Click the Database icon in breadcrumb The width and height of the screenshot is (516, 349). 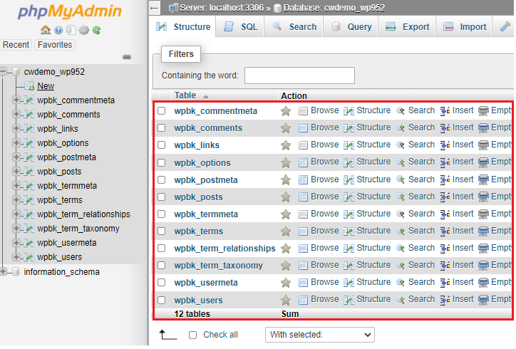point(277,8)
